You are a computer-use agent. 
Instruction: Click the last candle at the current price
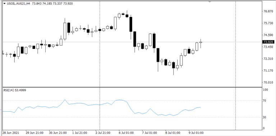tap(201, 42)
